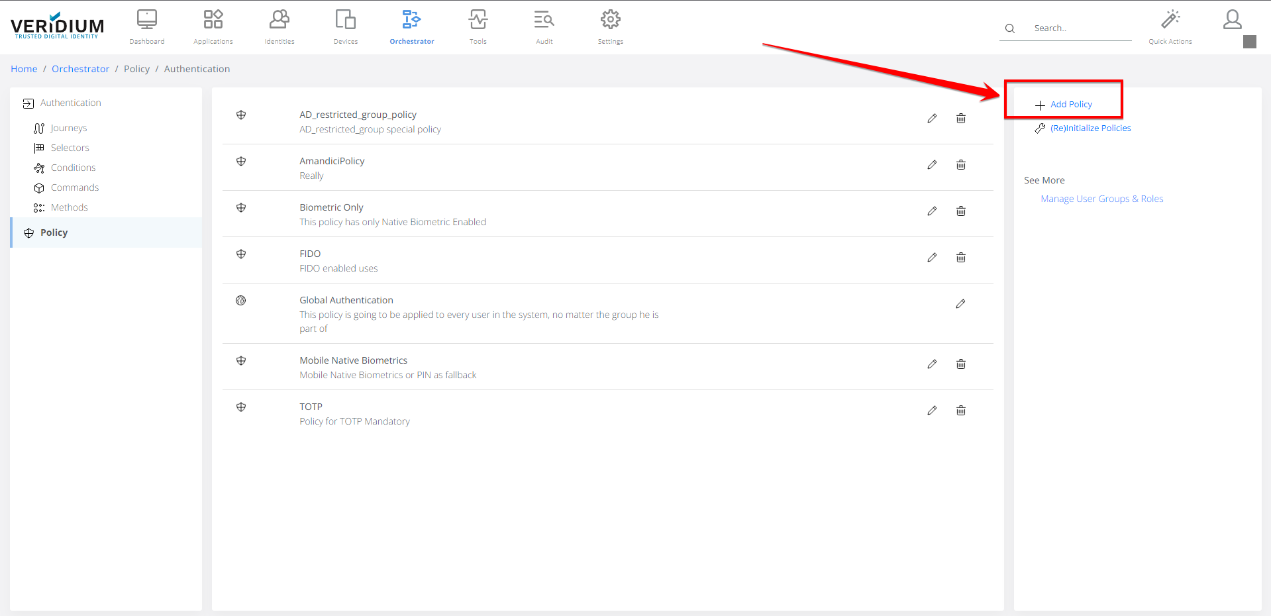Open Manage User Groups & Roles
Image resolution: width=1271 pixels, height=616 pixels.
1101,199
